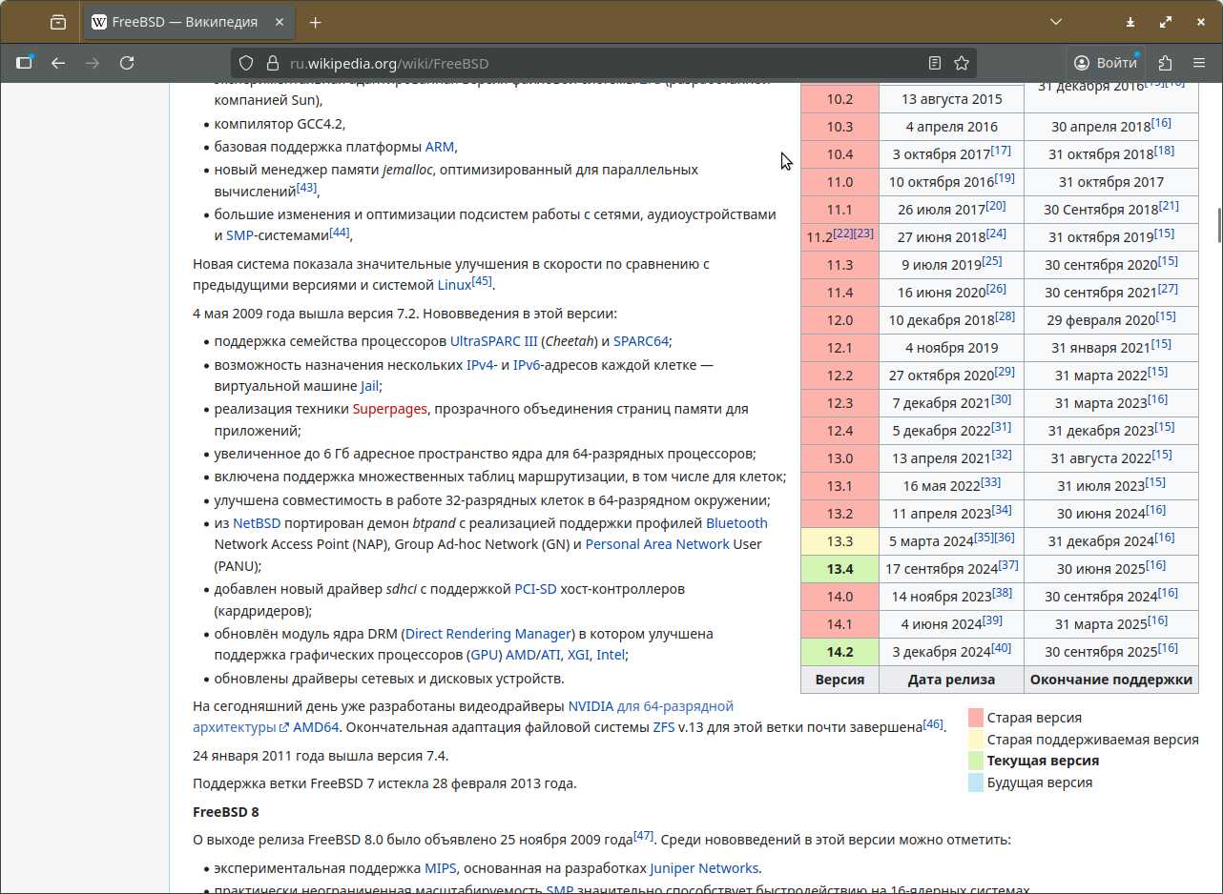This screenshot has width=1223, height=894.
Task: Follow the NVIDIA для 64-разрядной архитектуры external link
Action: [651, 706]
